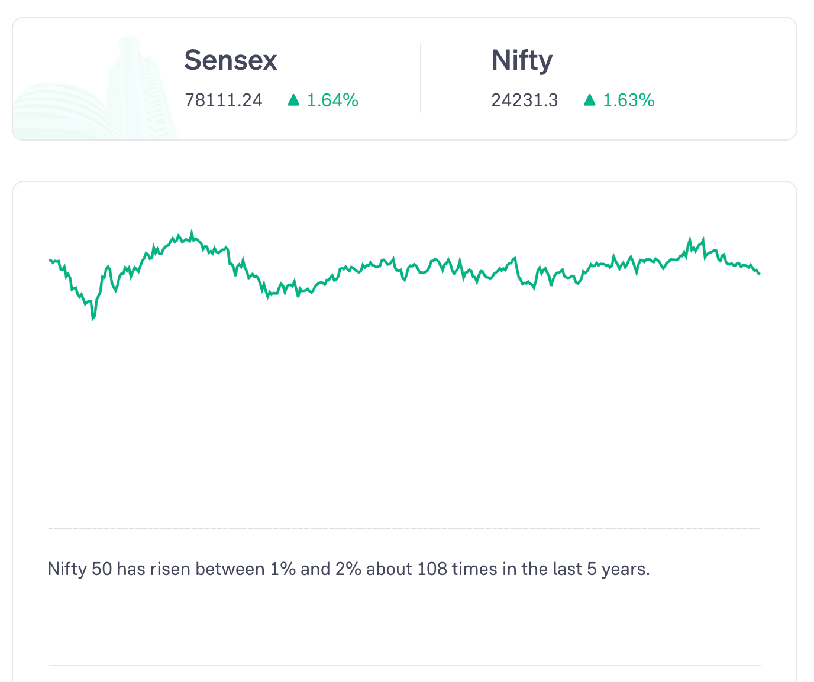
Task: Click the dashed baseline beneath the chart
Action: 404,528
